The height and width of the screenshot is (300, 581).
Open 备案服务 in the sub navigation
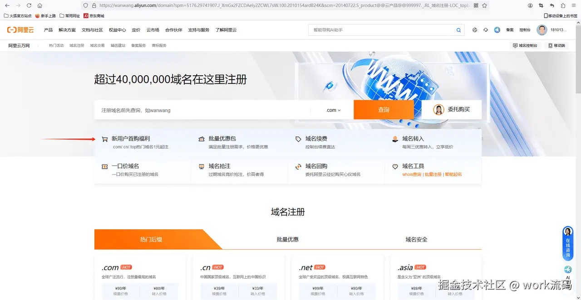pos(138,45)
